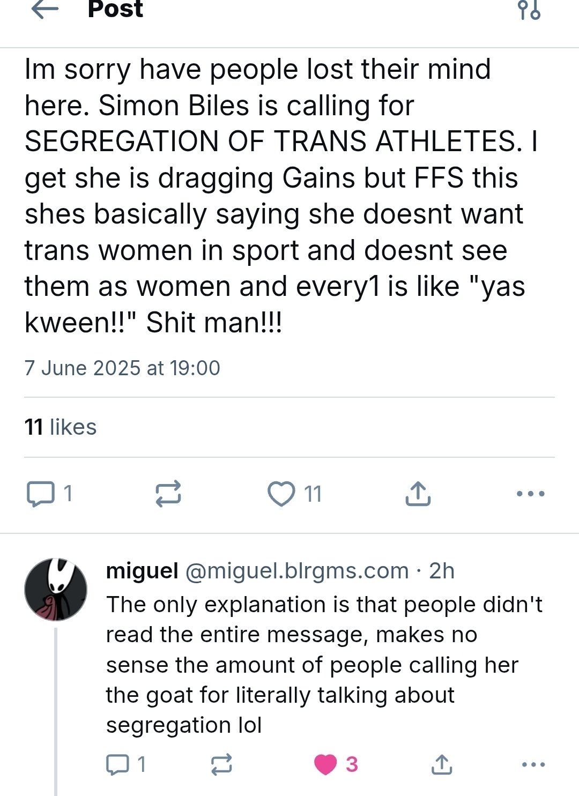
Task: Like the main post
Action: pos(282,494)
